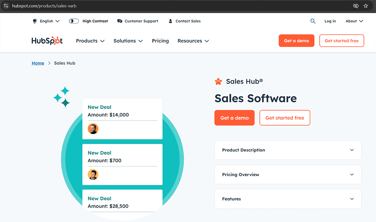Toggle the High Contrast switch
The width and height of the screenshot is (376, 222).
click(x=74, y=21)
